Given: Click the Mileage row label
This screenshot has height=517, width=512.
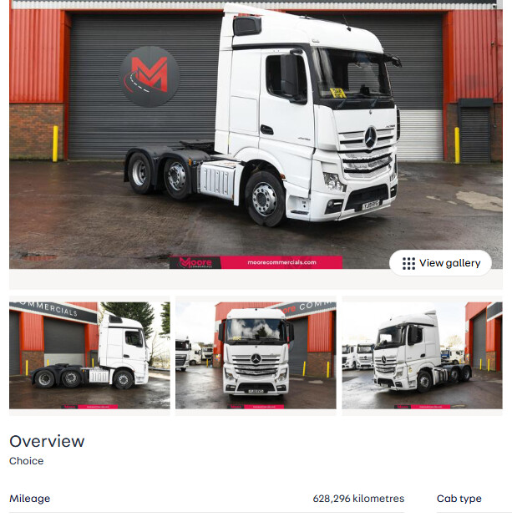Looking at the screenshot, I should (30, 499).
